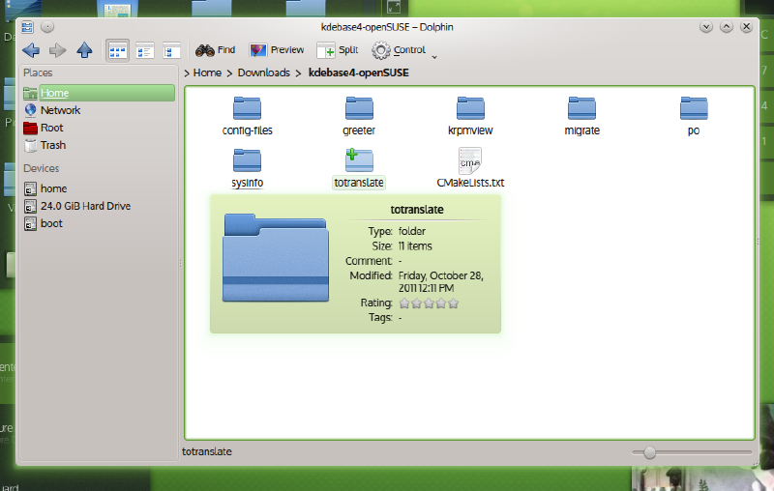Open the Find tool
This screenshot has width=774, height=491.
tap(215, 50)
